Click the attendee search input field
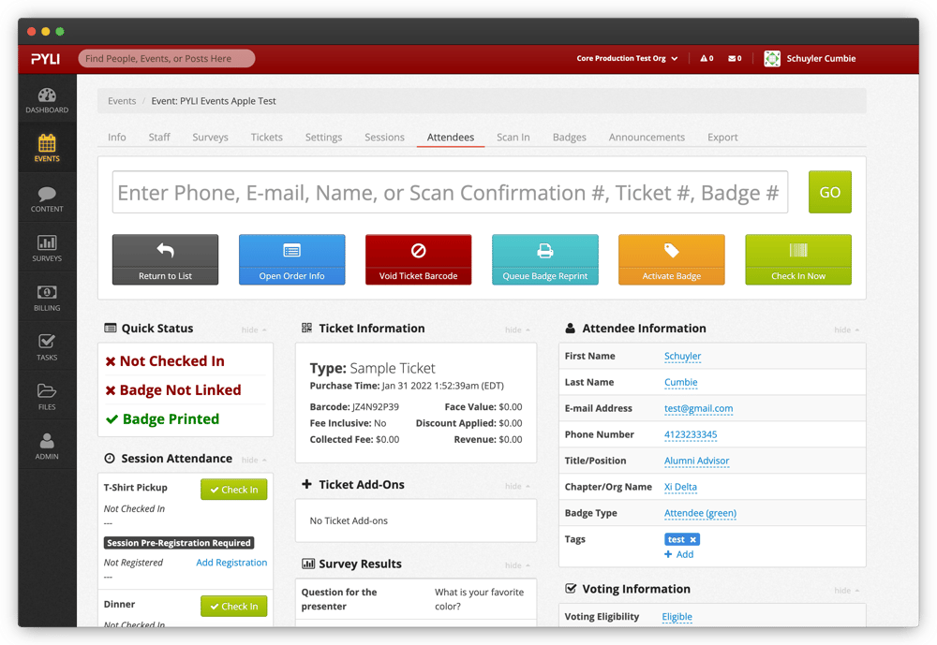The width and height of the screenshot is (937, 645). click(450, 193)
